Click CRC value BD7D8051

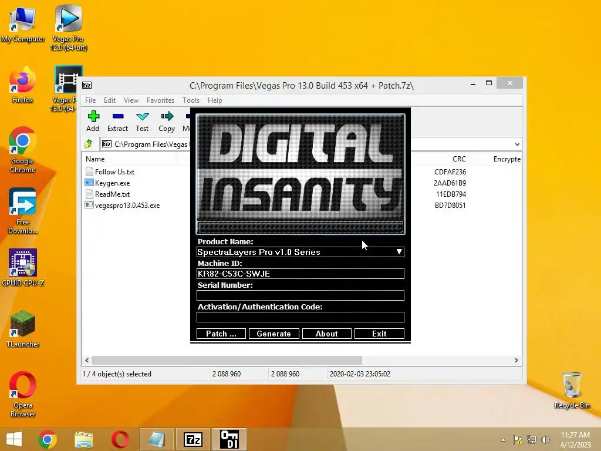pos(450,205)
